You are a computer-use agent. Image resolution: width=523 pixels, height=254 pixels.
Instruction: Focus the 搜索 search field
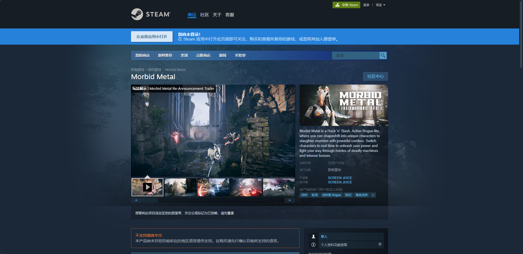coord(356,56)
